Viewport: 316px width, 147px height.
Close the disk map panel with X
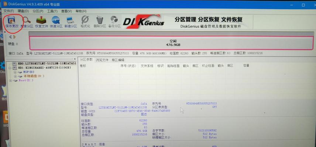5,32
